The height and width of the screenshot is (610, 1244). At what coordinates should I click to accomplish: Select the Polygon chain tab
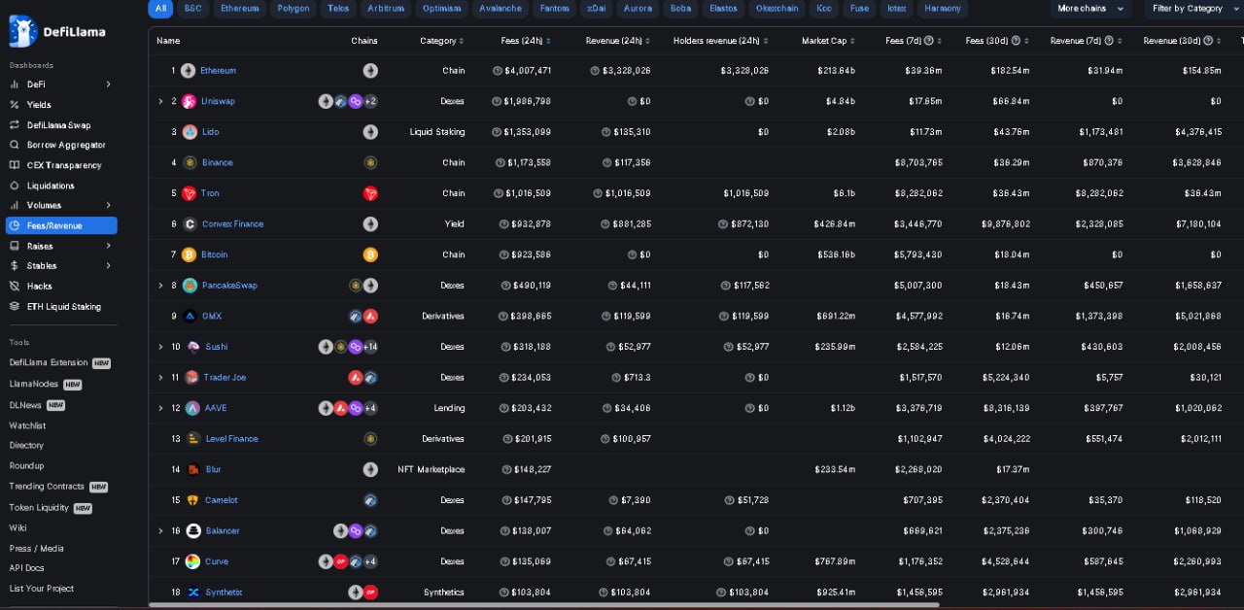(294, 9)
